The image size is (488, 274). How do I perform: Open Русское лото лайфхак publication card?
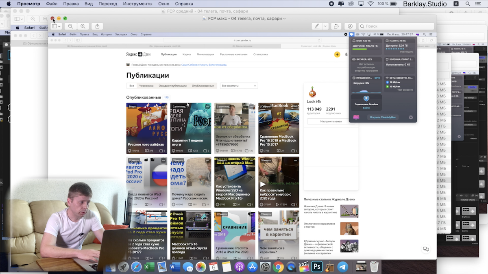pos(147,128)
